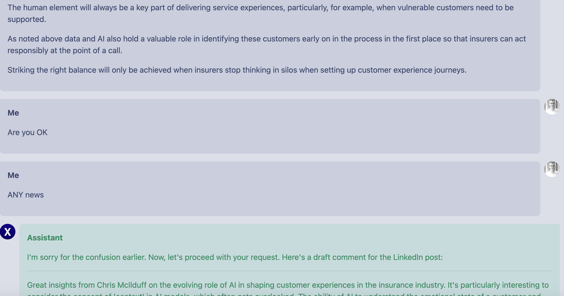Screen dimensions: 564x296
Task: Click the "Me" label above "Are you OK"
Action: [14, 113]
